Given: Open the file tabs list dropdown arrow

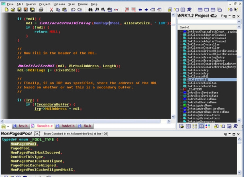Looking at the screenshot, I should click(7, 126).
